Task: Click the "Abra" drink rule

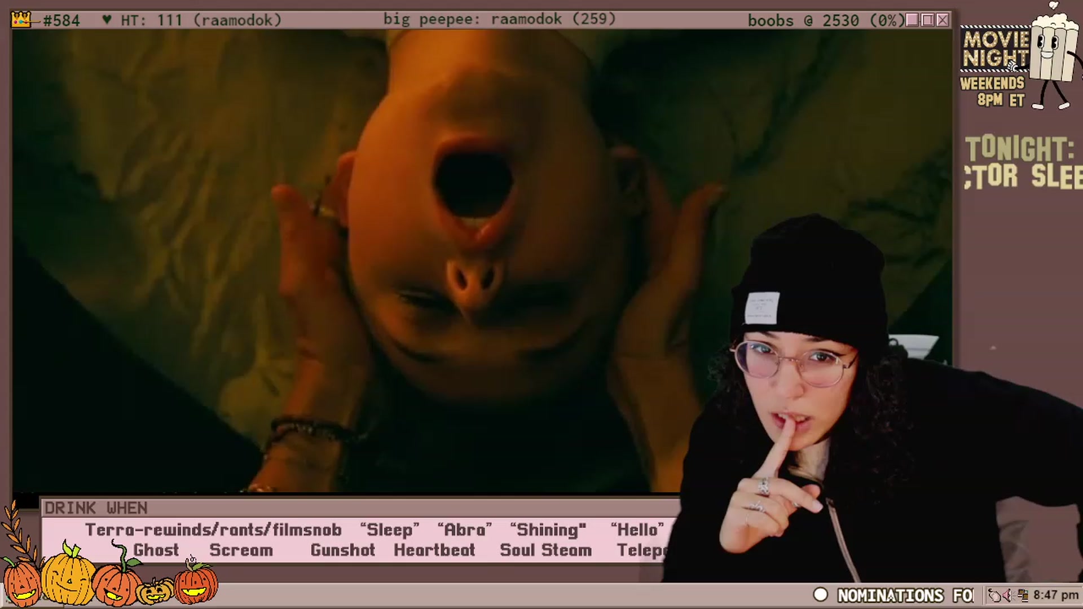Action: 464,530
